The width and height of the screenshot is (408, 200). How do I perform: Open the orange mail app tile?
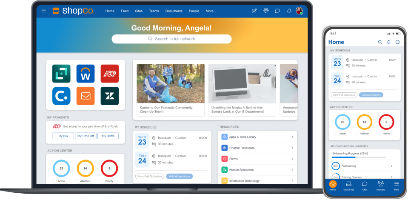click(86, 96)
